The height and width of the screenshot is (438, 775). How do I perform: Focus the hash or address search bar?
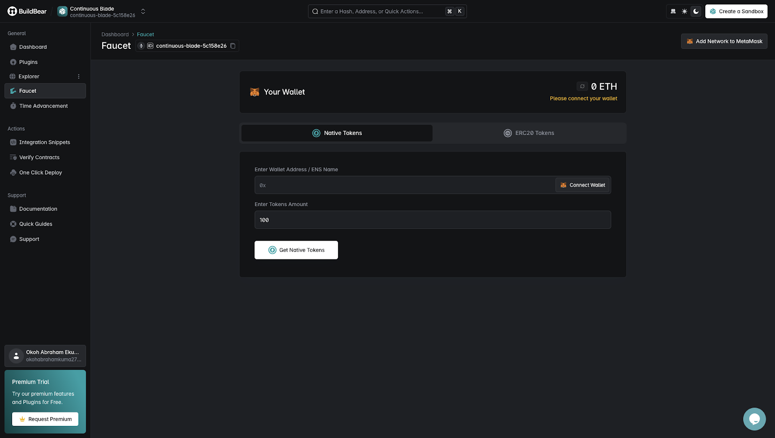click(x=387, y=11)
